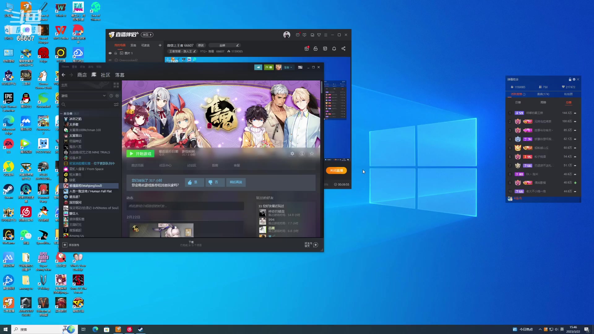Screen dimensions: 594x334
Task: Launch Microsoft Edge from the taskbar
Action: (x=95, y=329)
